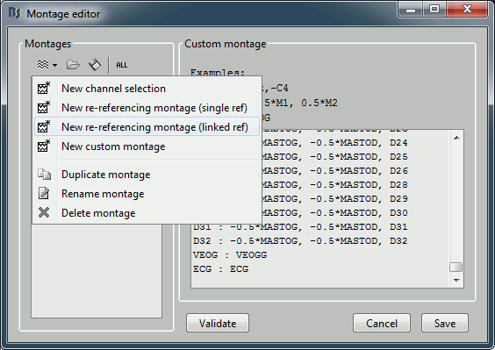Screen dimensions: 495x350
Task: Click the Brainstorm icon in title bar
Action: coord(15,13)
